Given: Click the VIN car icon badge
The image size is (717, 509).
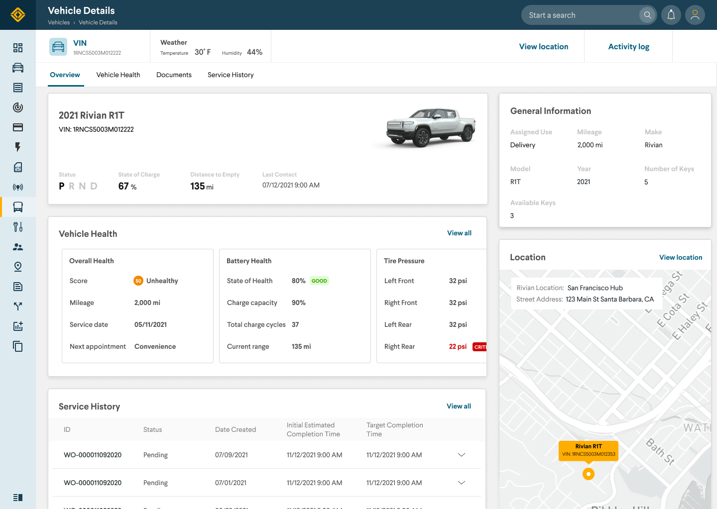Looking at the screenshot, I should pyautogui.click(x=58, y=47).
